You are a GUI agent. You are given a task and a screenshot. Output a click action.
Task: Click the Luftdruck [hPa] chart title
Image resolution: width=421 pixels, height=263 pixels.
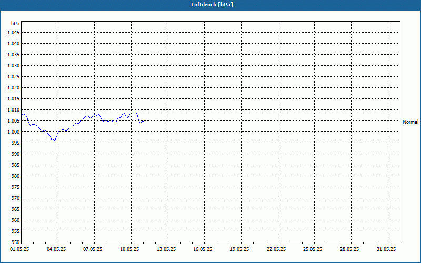click(x=212, y=5)
